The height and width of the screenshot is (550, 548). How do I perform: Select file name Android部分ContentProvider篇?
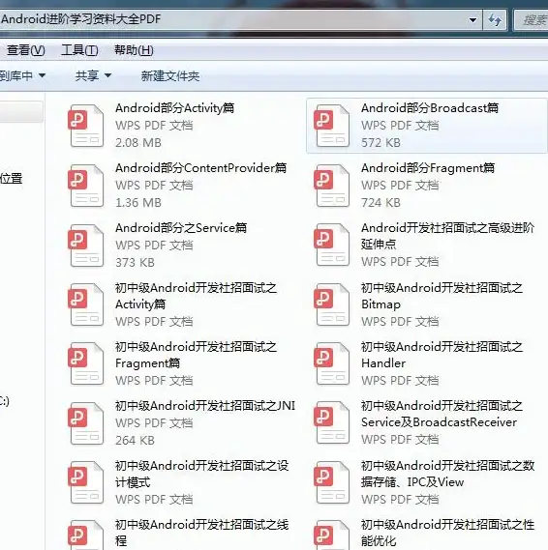[x=201, y=168]
